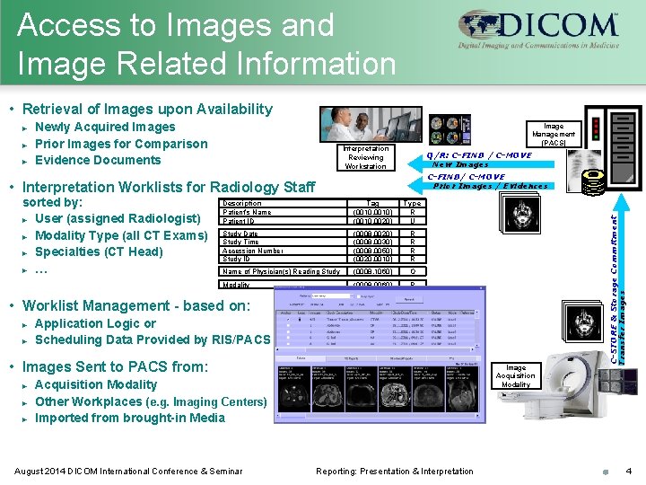646x485 pixels.
Task: Click the Image Management (PACS) label box
Action: click(554, 134)
